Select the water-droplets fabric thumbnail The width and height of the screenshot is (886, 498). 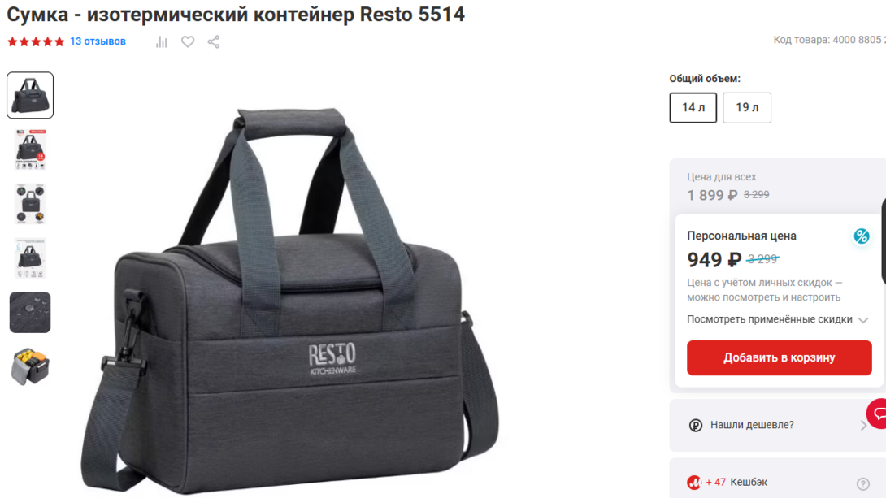click(x=30, y=312)
